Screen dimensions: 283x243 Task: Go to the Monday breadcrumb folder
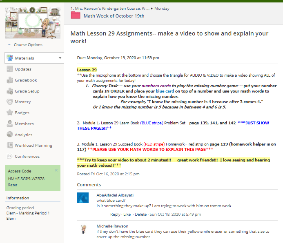coord(162,9)
